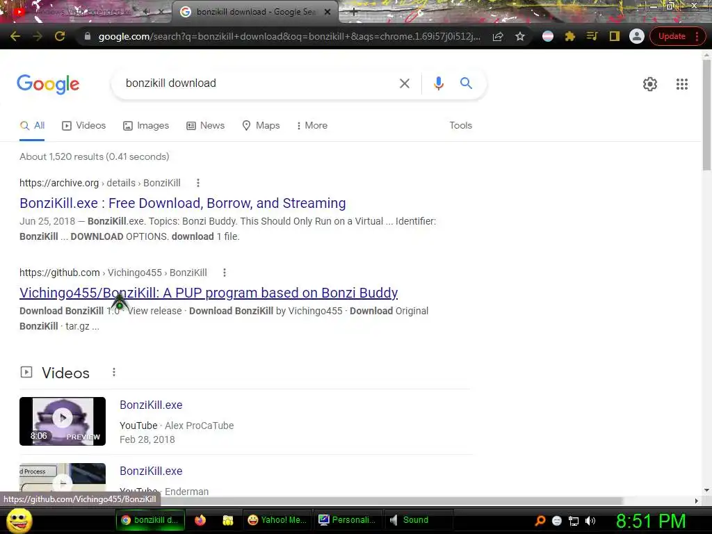Select the All results tab
Viewport: 712px width, 534px height.
coord(32,125)
